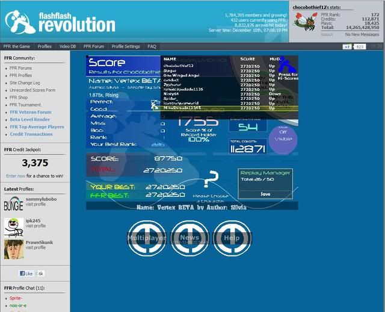The image size is (385, 312).
Task: Click the Google +1 button
Action: 347,46
